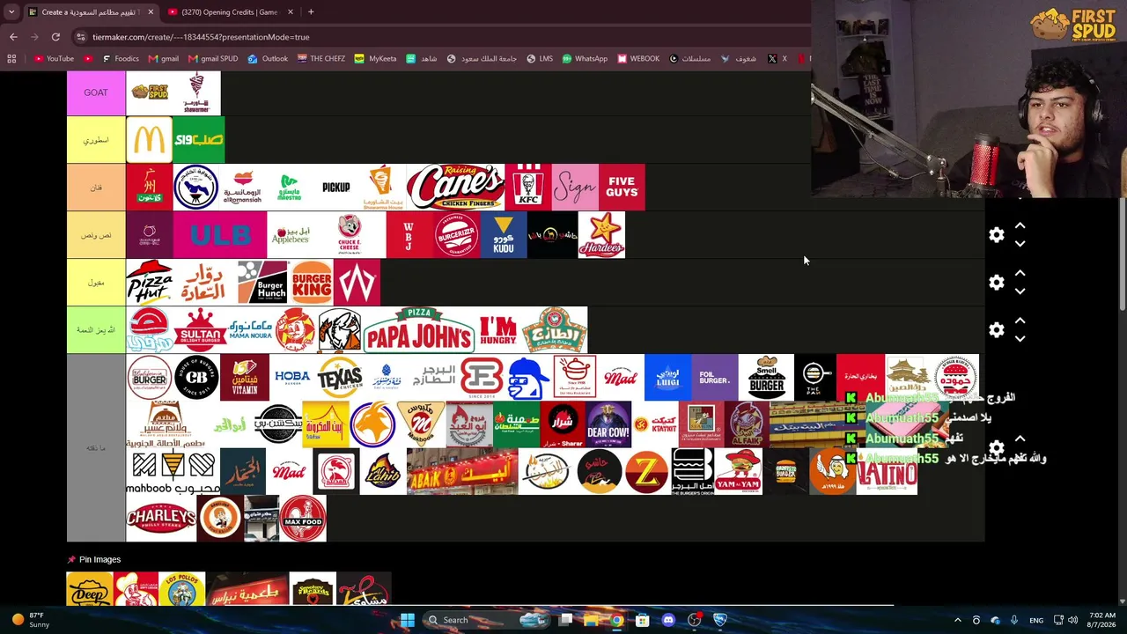Screen dimensions: 1127x634
Task: Open the LMS bookmark
Action: 539,59
